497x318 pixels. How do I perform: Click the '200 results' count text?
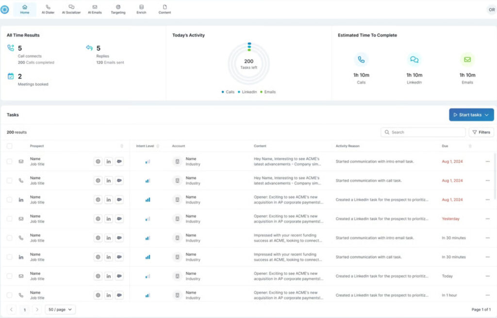[x=17, y=132]
